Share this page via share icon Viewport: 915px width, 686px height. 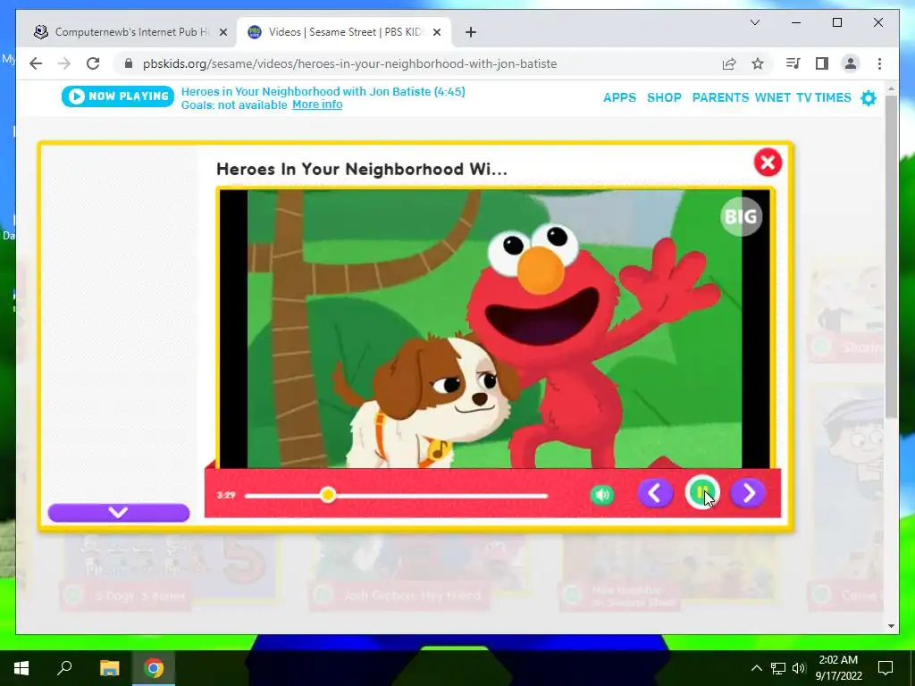pos(729,63)
